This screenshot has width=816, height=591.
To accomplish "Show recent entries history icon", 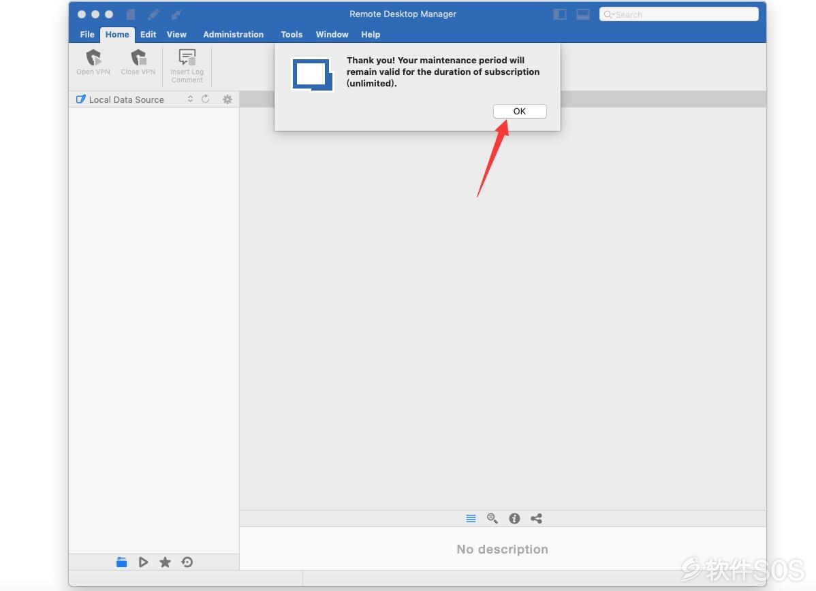I will click(187, 562).
